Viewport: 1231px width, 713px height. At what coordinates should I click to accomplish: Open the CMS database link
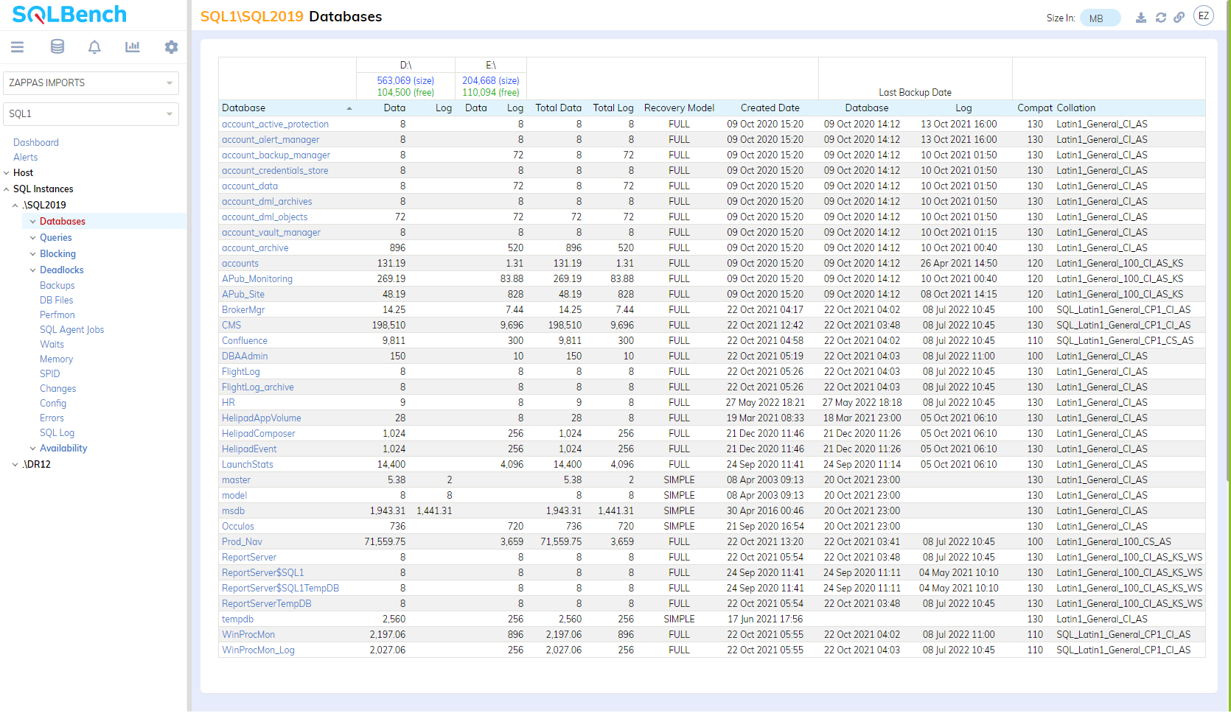click(x=231, y=325)
